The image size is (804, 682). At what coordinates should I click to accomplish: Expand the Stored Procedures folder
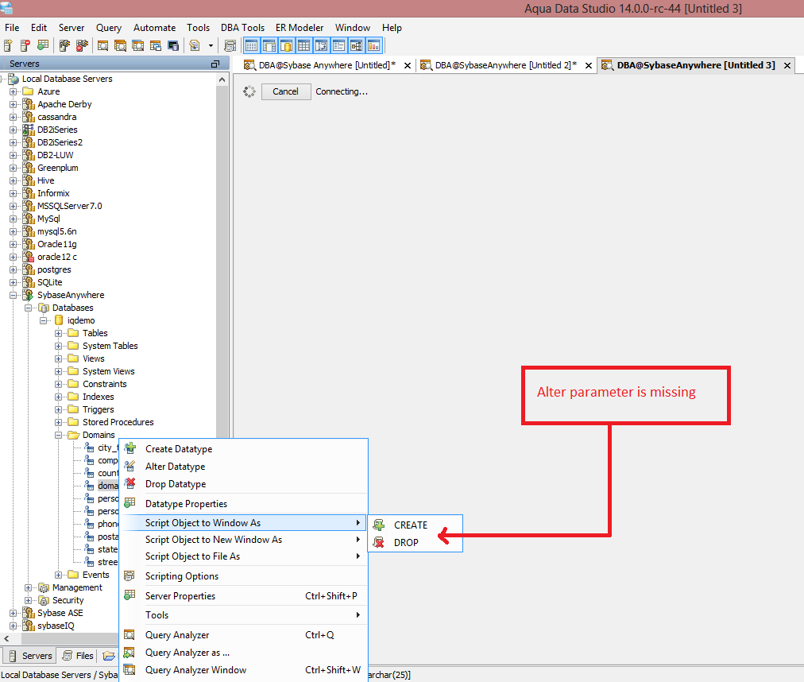click(59, 422)
